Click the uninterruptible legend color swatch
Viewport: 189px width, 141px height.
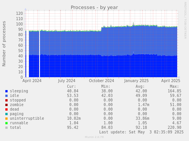6,119
